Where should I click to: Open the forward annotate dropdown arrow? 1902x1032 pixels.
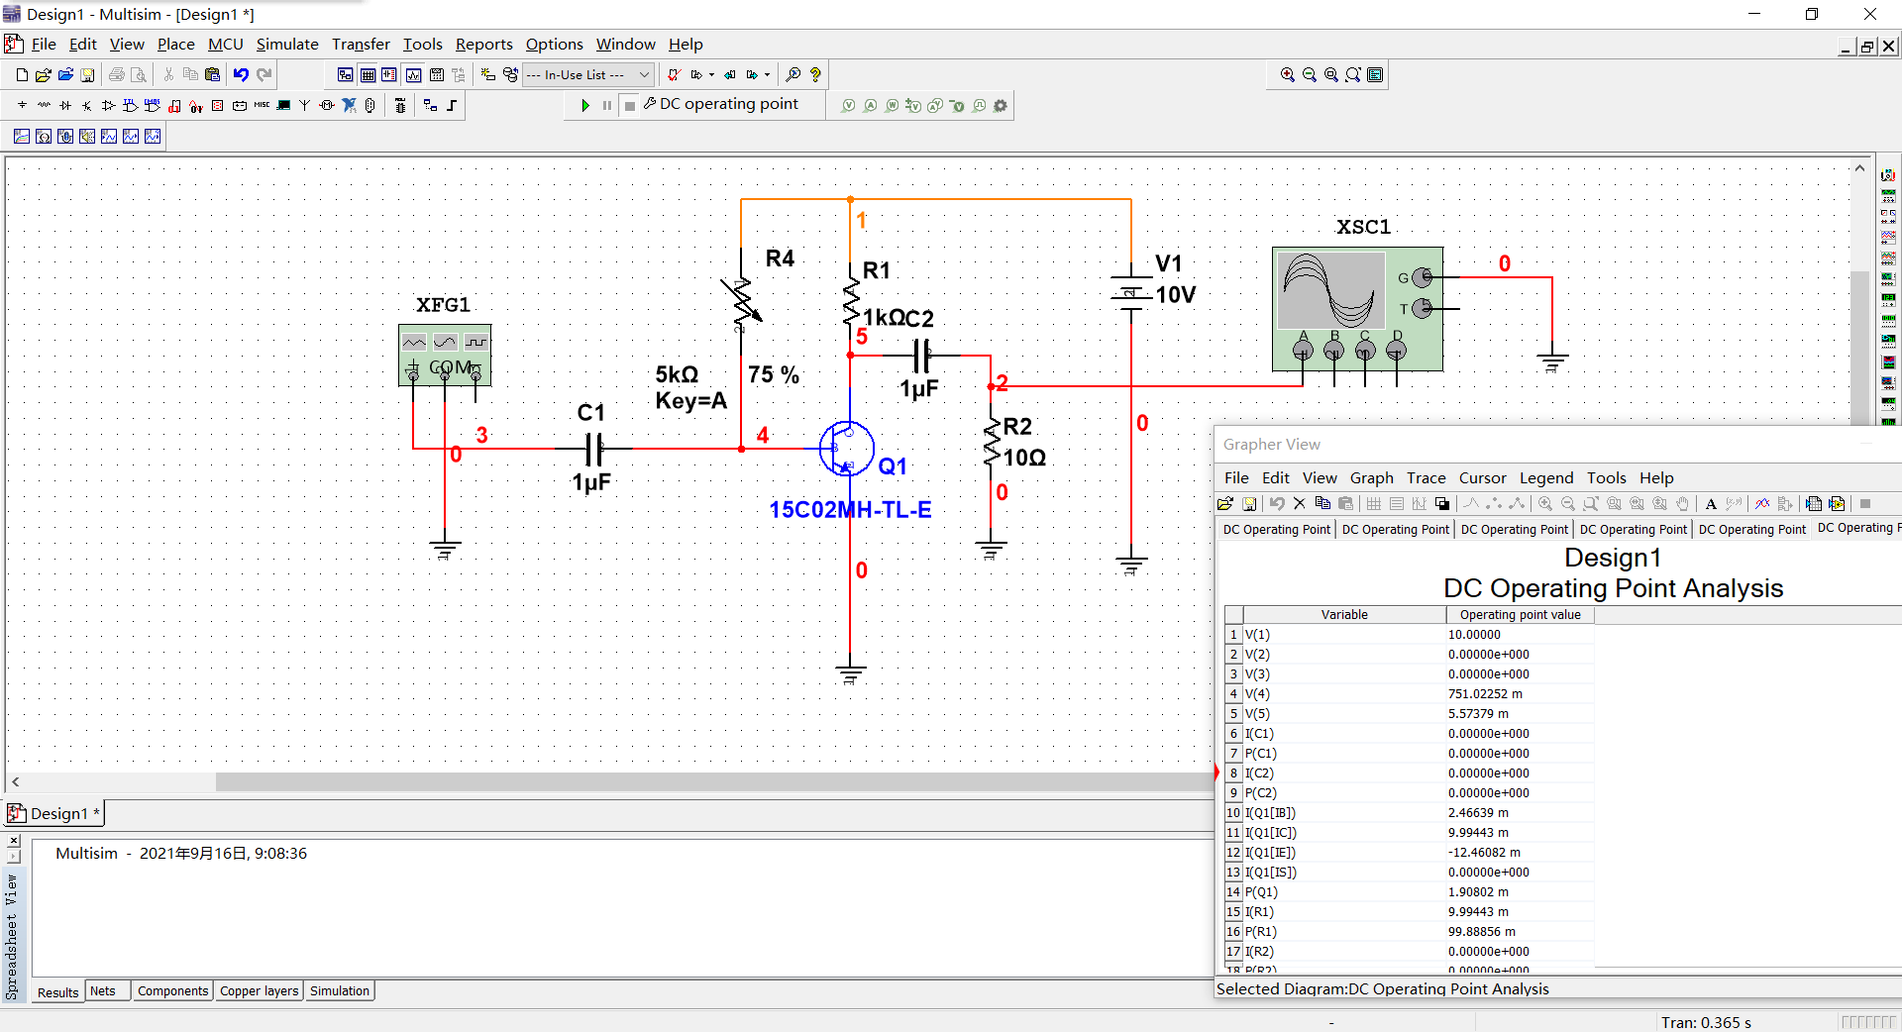[767, 75]
